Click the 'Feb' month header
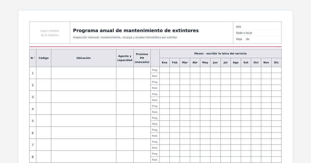 tap(175, 62)
